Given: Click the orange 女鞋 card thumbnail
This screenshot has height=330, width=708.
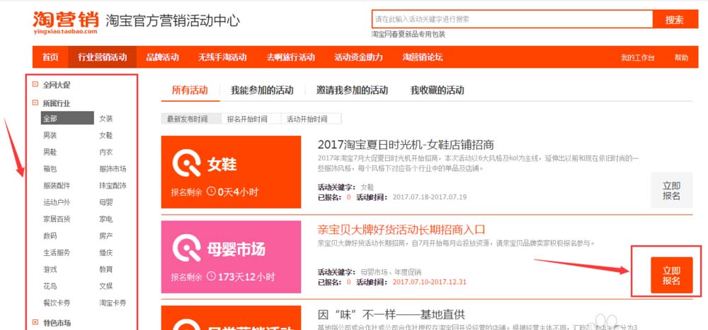Looking at the screenshot, I should (232, 172).
